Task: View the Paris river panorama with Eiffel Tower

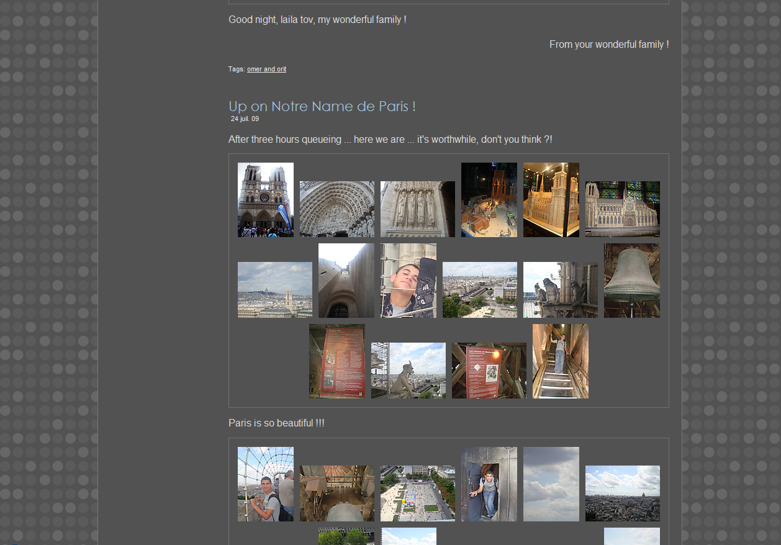Action: (x=479, y=290)
